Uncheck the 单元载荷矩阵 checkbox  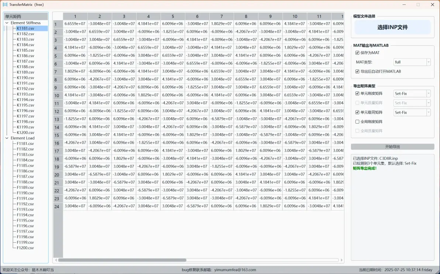coord(357,112)
